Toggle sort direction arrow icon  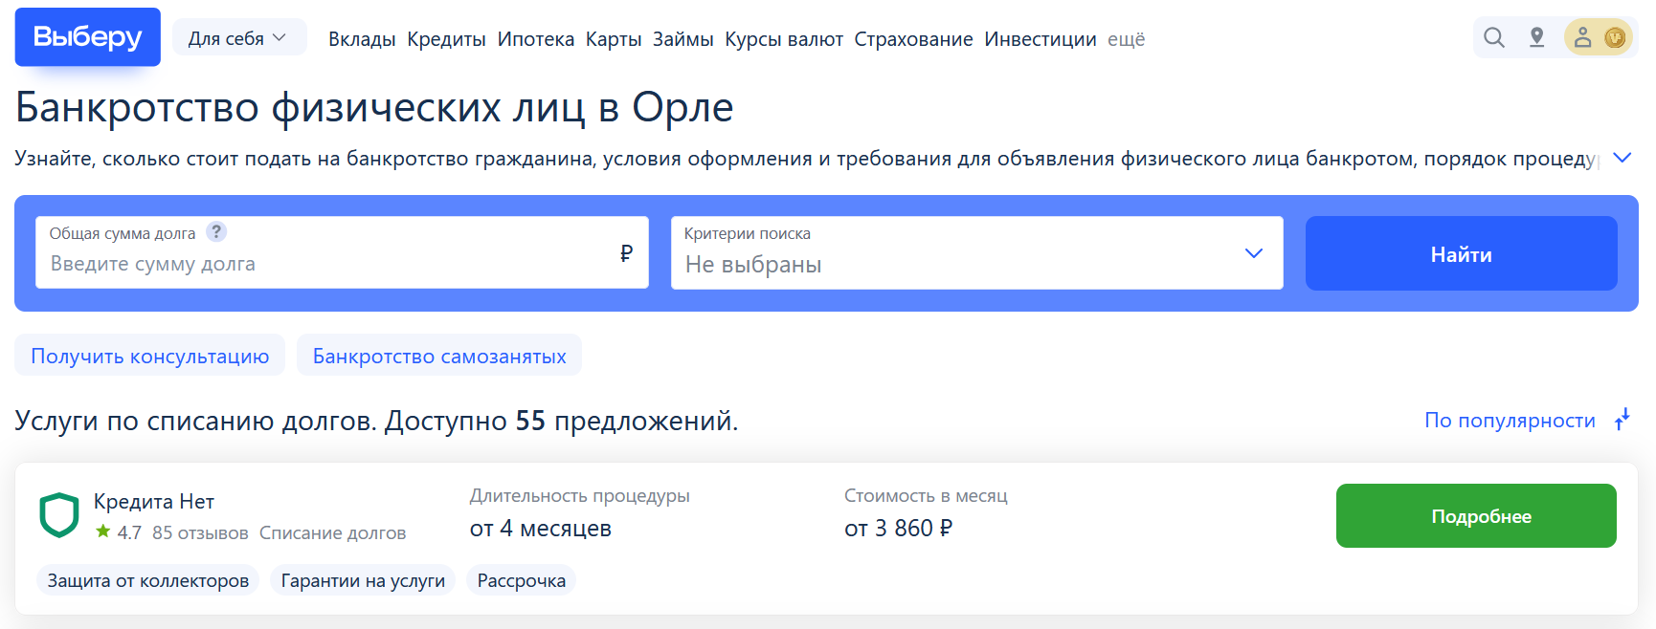click(1622, 420)
